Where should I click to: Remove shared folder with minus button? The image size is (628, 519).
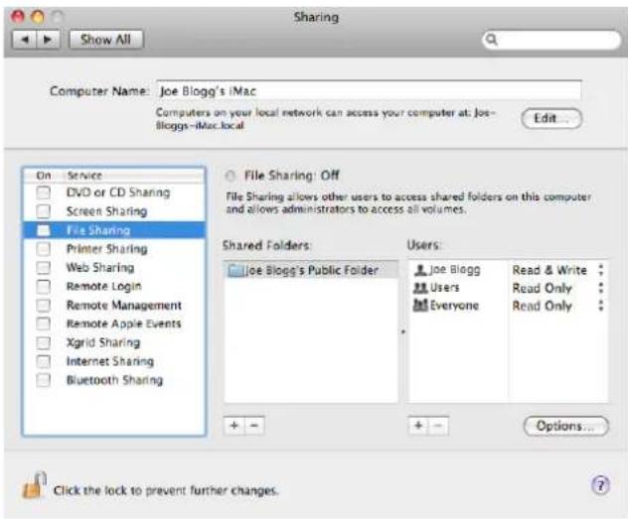[x=254, y=426]
